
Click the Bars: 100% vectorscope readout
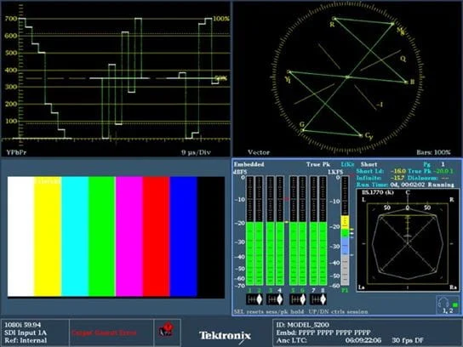(433, 152)
